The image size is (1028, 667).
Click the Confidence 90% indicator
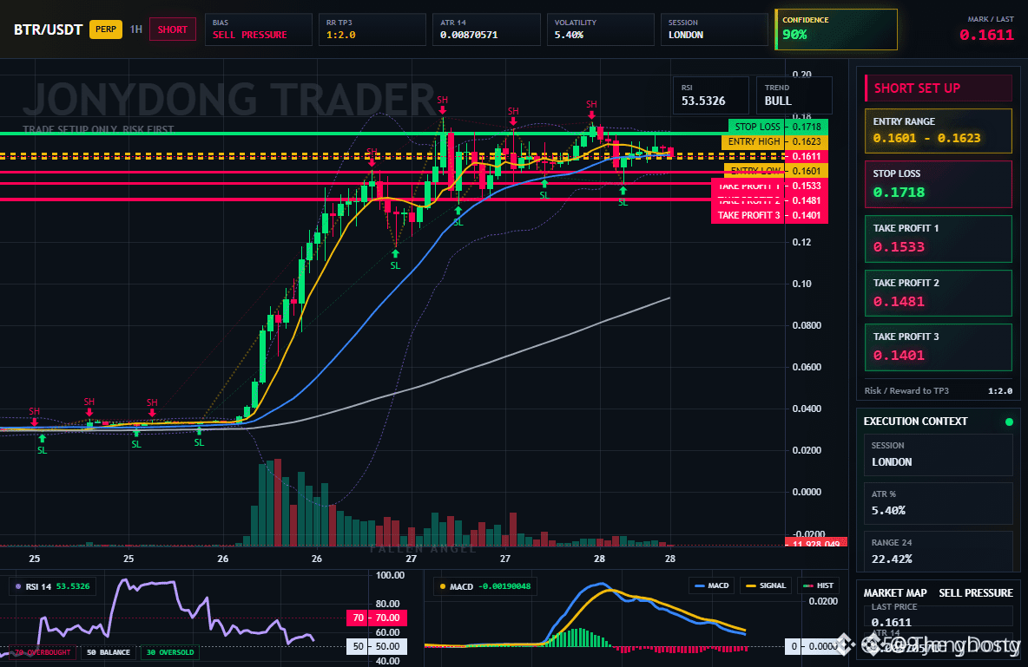tap(836, 29)
